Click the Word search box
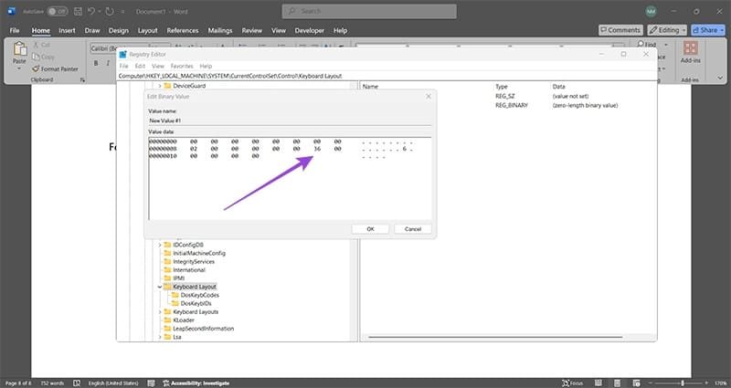This screenshot has width=731, height=388. pyautogui.click(x=369, y=11)
